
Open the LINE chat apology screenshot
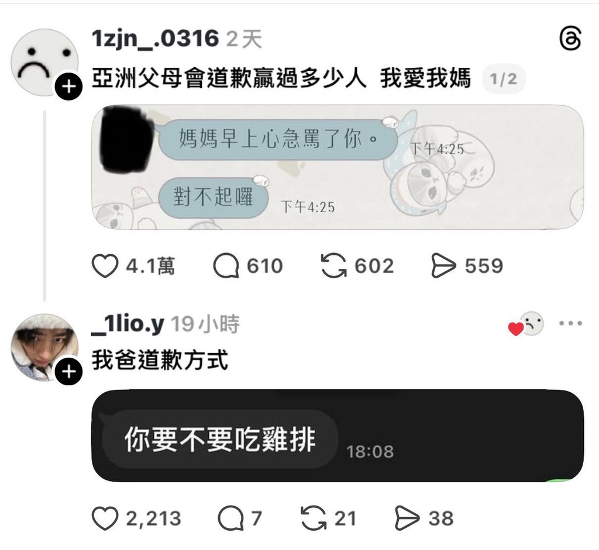point(338,167)
